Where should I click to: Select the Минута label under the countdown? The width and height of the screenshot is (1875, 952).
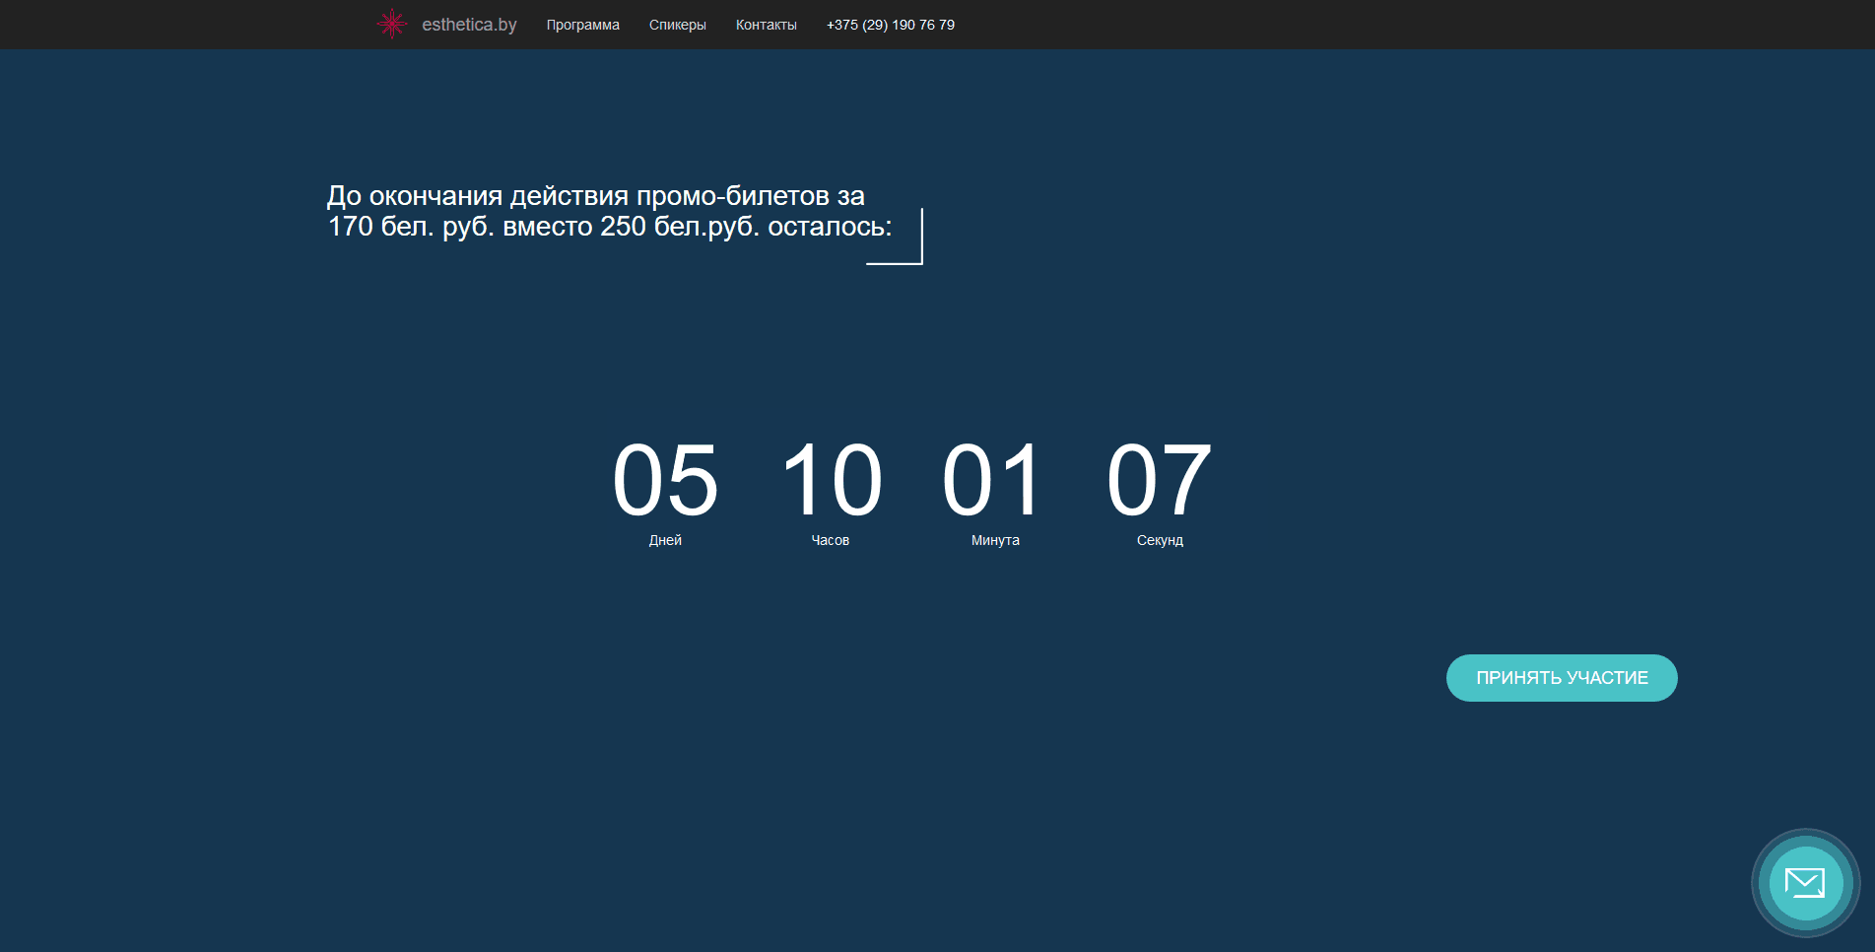coord(995,540)
